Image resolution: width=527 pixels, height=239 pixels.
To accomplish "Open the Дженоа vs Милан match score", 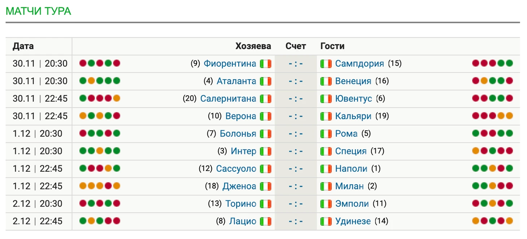I will 296,186.
